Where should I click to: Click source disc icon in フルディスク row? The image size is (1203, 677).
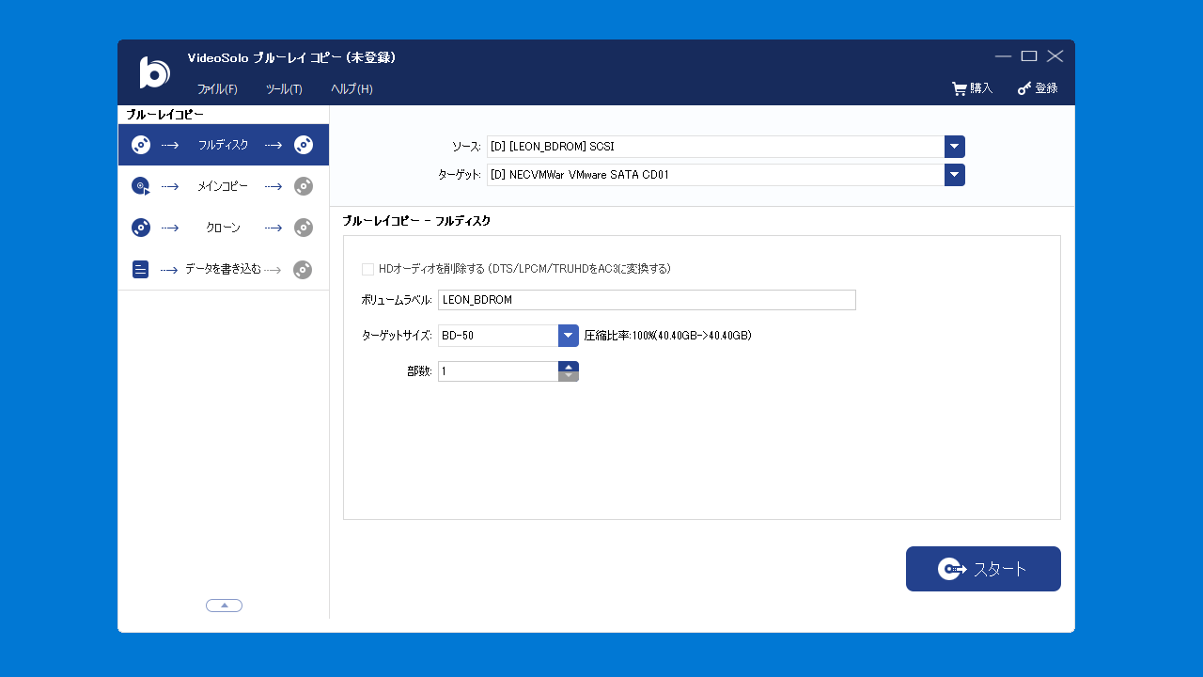click(x=141, y=145)
